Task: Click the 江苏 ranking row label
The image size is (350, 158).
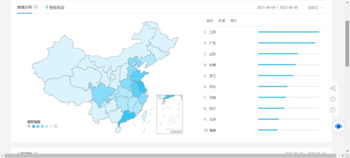Action: (x=213, y=32)
